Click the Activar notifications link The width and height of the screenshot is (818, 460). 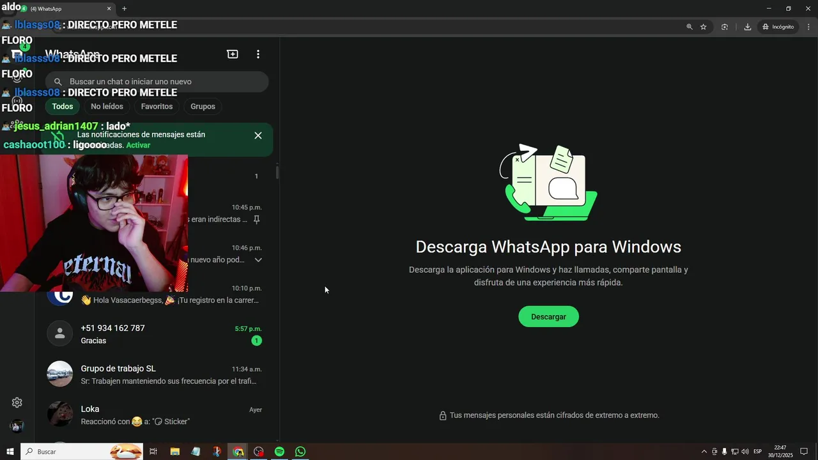(138, 145)
